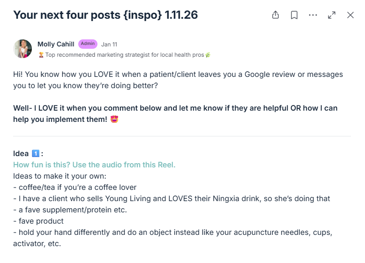Screen dimensions: 365x263
Task: Expand the post to full screen
Action: [332, 15]
